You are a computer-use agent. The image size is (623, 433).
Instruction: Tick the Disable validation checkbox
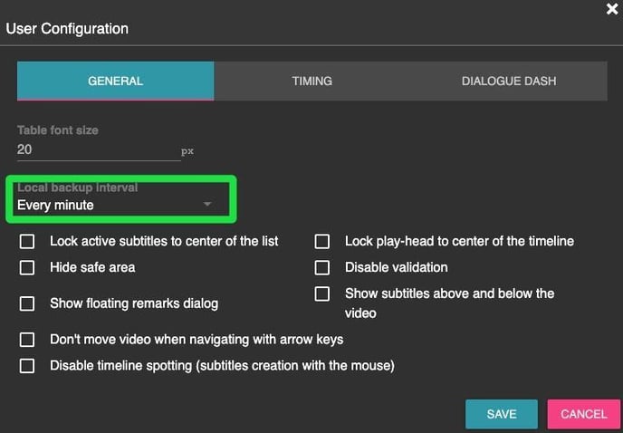(322, 268)
